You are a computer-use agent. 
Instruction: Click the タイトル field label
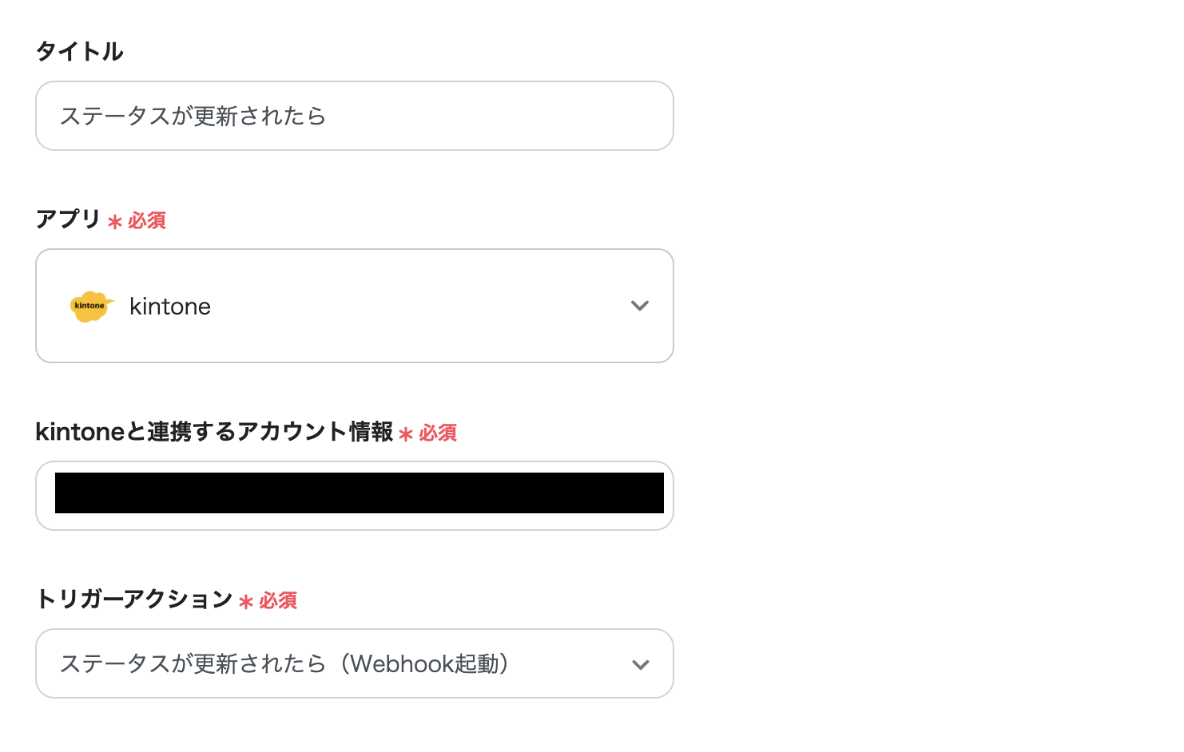pyautogui.click(x=80, y=52)
